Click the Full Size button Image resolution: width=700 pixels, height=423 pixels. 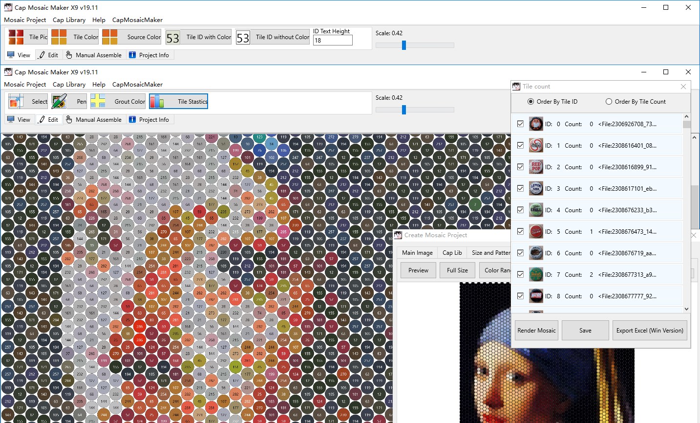tap(457, 270)
